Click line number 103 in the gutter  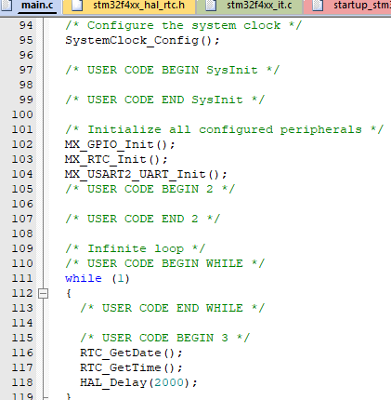22,159
